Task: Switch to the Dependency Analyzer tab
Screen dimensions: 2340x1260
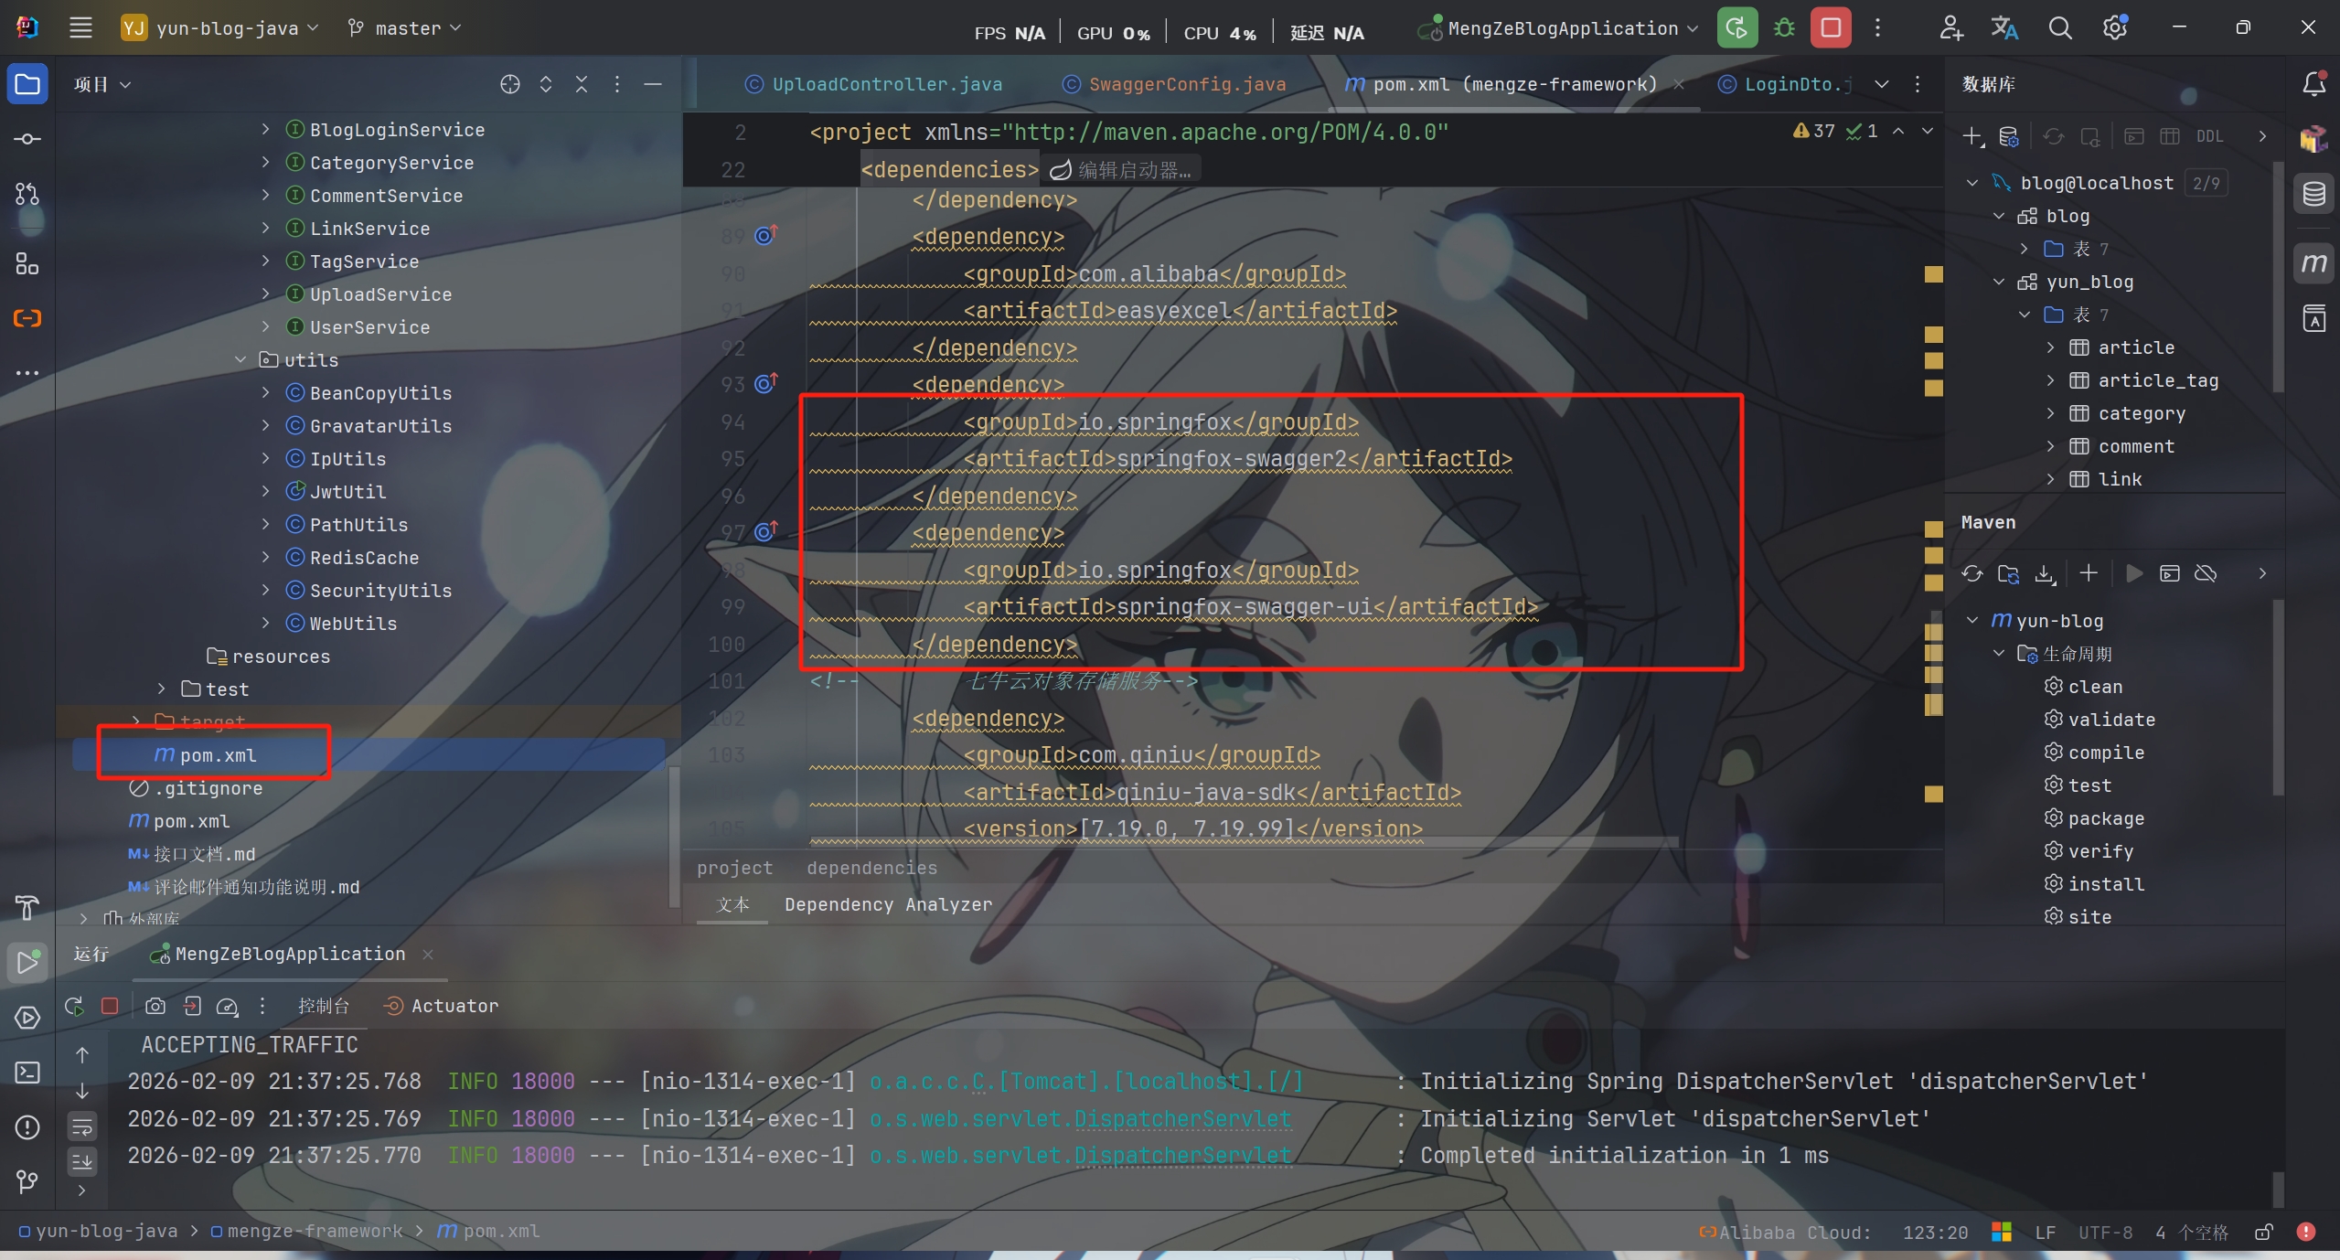Action: (x=887, y=904)
